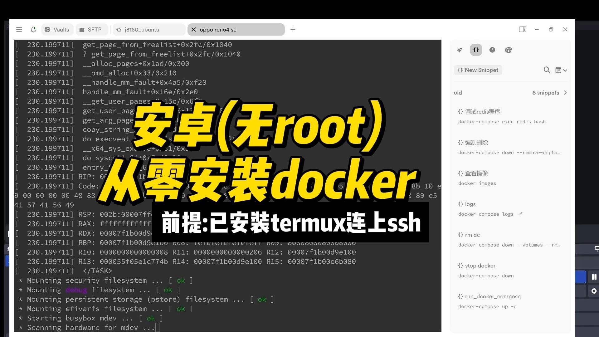Open the Vaults section
Image resolution: width=599 pixels, height=337 pixels.
tap(57, 29)
